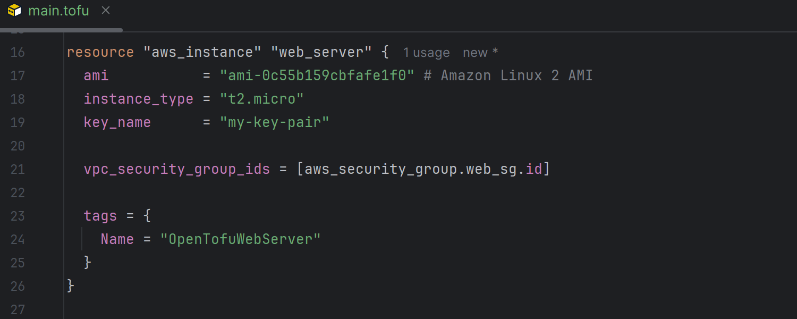Viewport: 797px width, 319px height.
Task: Click the instance_type attribute name
Action: pos(138,99)
